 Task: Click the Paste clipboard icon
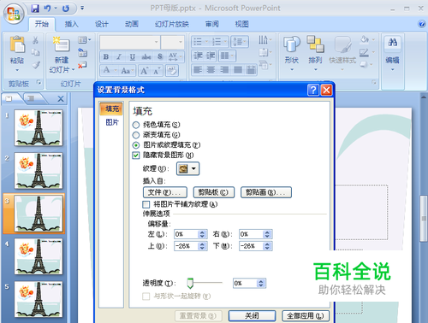17,44
